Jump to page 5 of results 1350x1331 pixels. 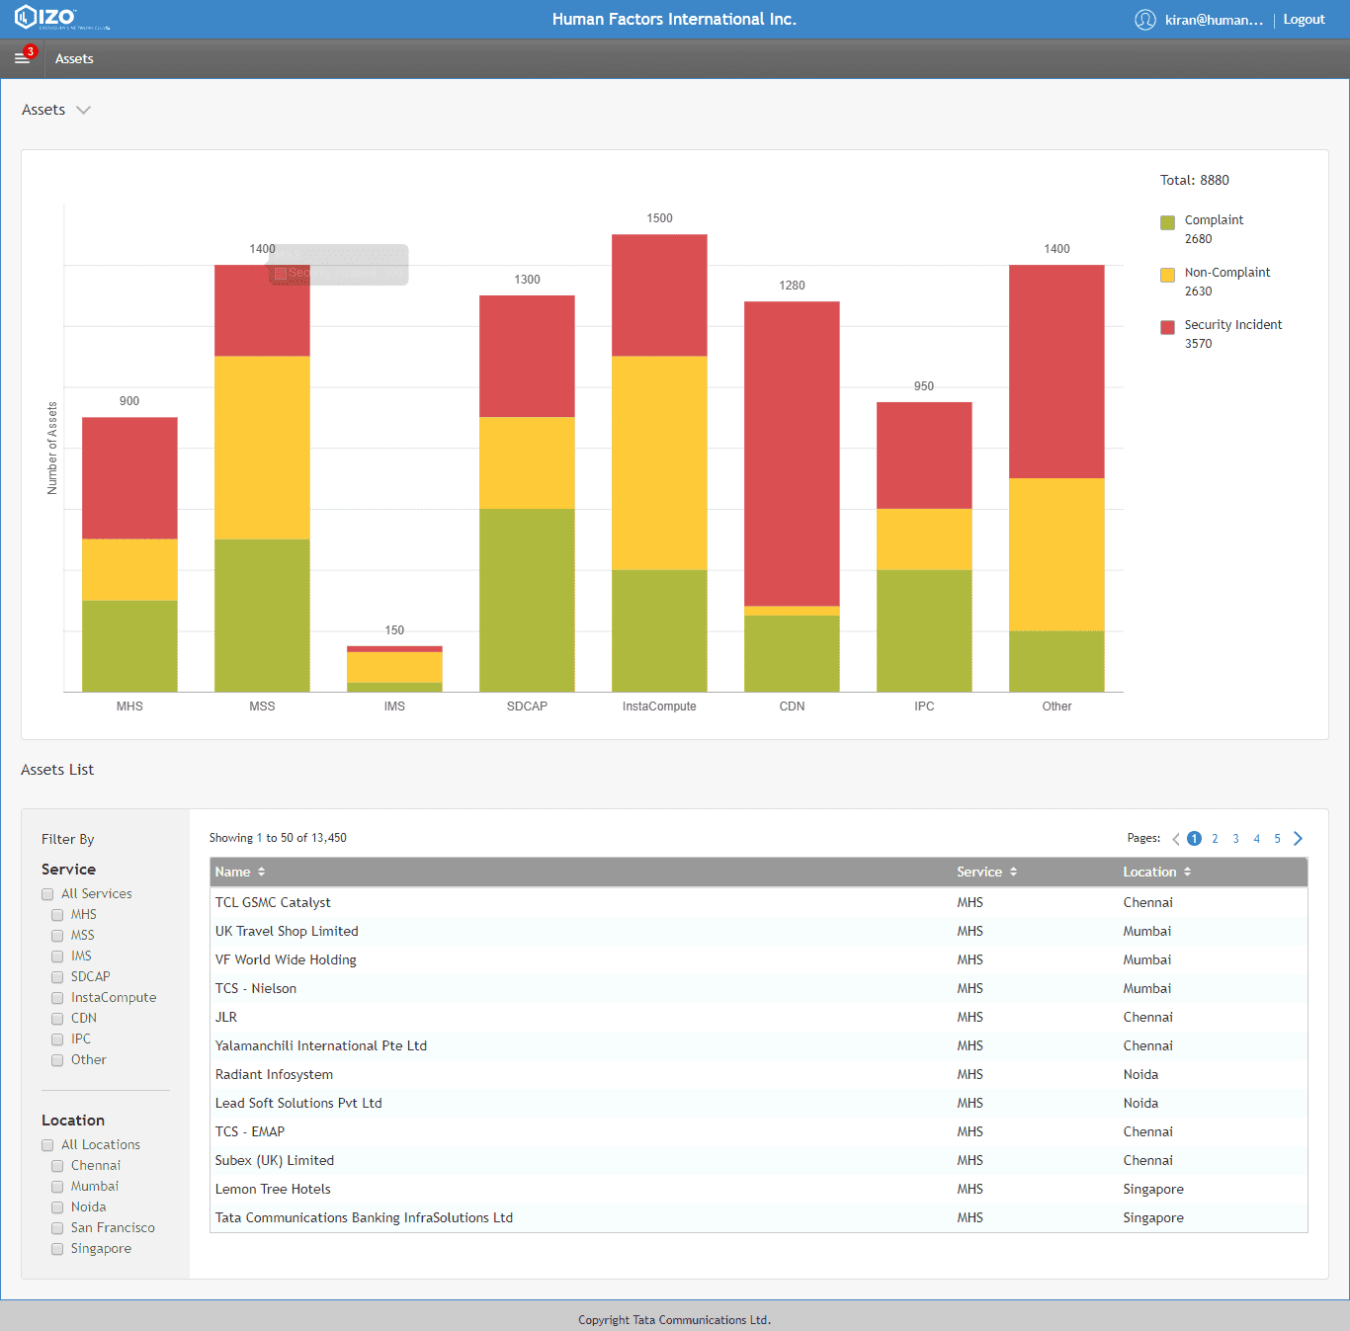1277,839
